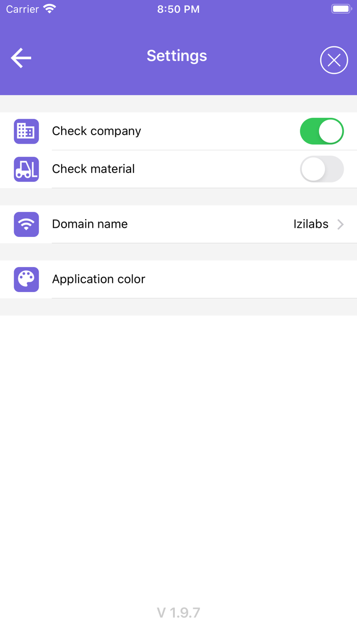
Task: Tap the Settings title text
Action: pyautogui.click(x=177, y=56)
